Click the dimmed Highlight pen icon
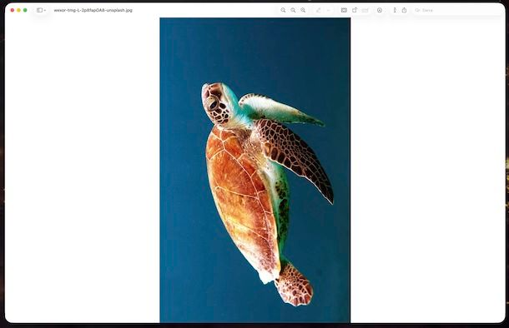The image size is (509, 328). point(319,10)
